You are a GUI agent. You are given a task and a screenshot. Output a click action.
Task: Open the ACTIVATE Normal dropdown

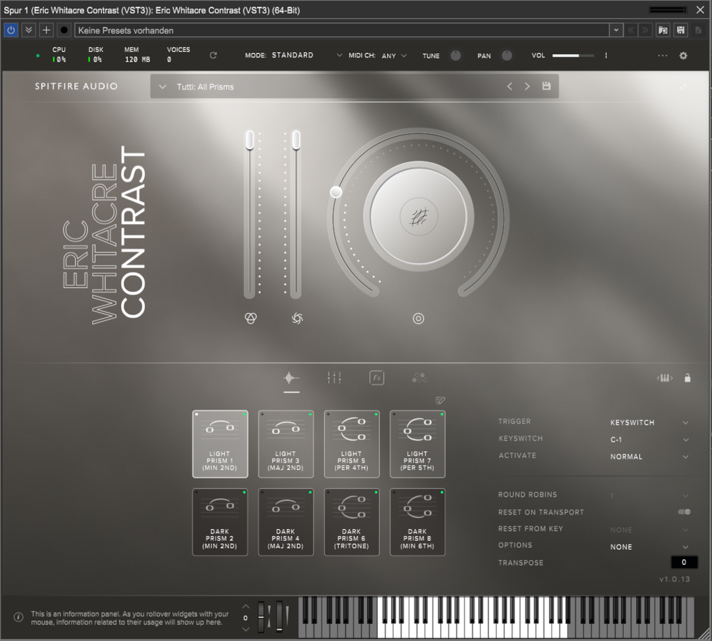649,457
